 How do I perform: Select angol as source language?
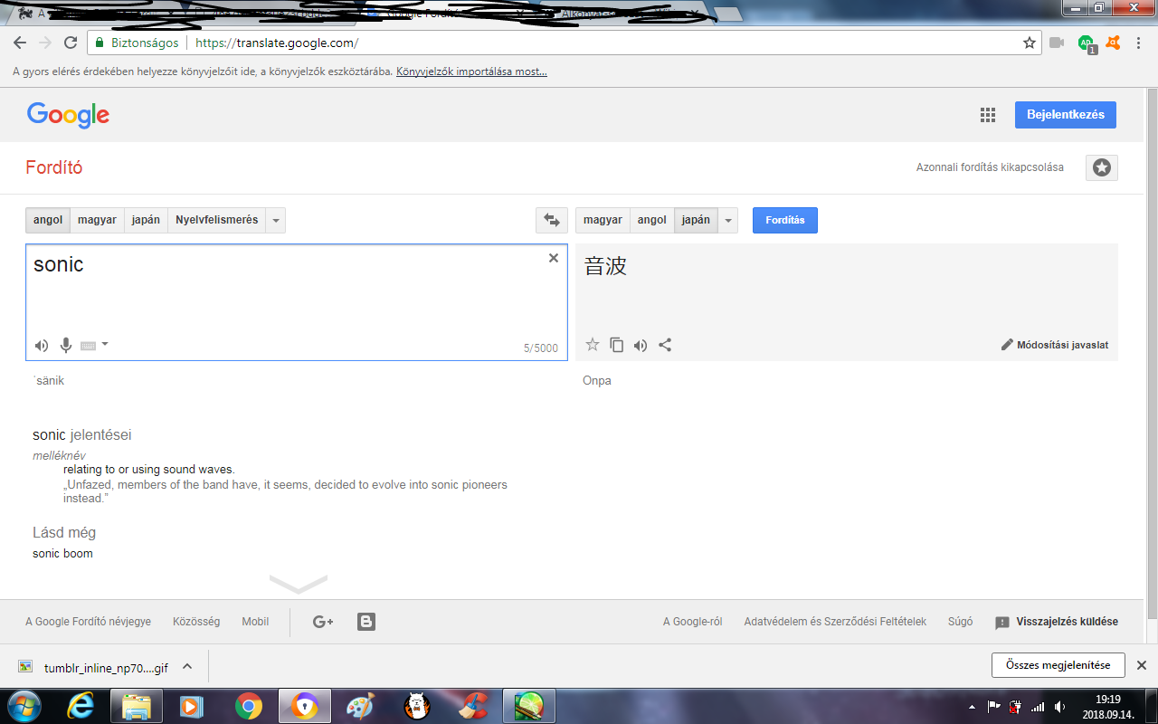[x=48, y=220]
